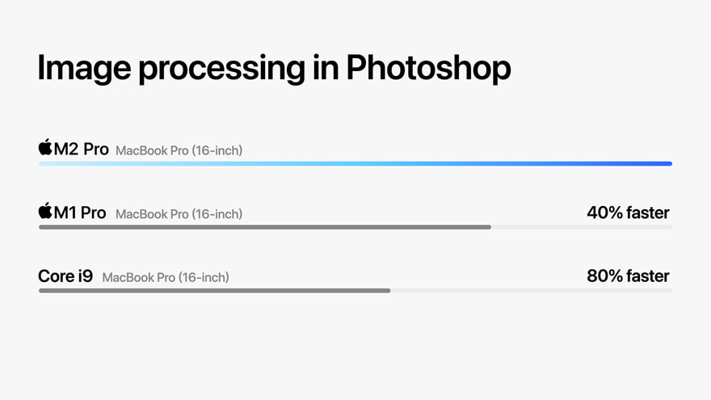711x400 pixels.
Task: Select the M1 Pro chip label
Action: point(79,213)
